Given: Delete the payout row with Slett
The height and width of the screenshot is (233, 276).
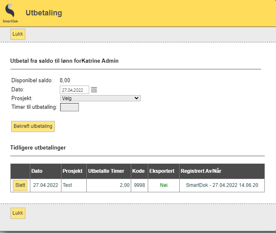Looking at the screenshot, I should click(20, 186).
